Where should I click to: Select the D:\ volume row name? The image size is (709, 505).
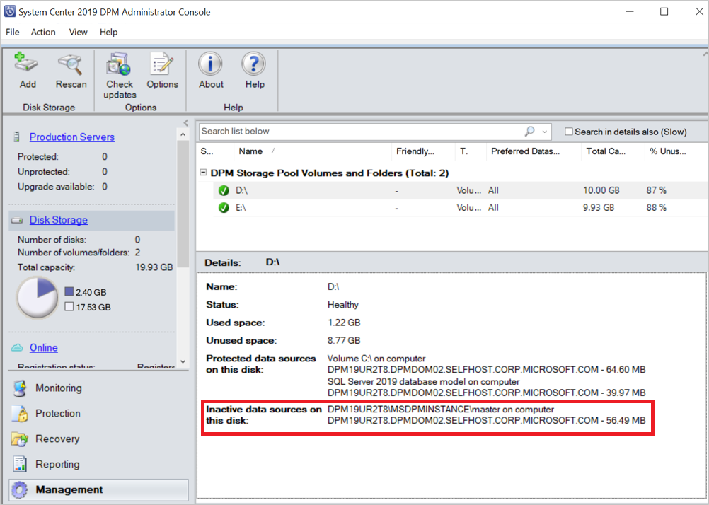(x=242, y=191)
